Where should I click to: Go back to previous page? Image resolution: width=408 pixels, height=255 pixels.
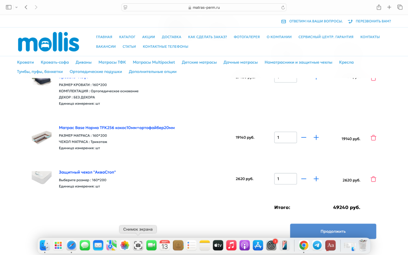point(26,7)
